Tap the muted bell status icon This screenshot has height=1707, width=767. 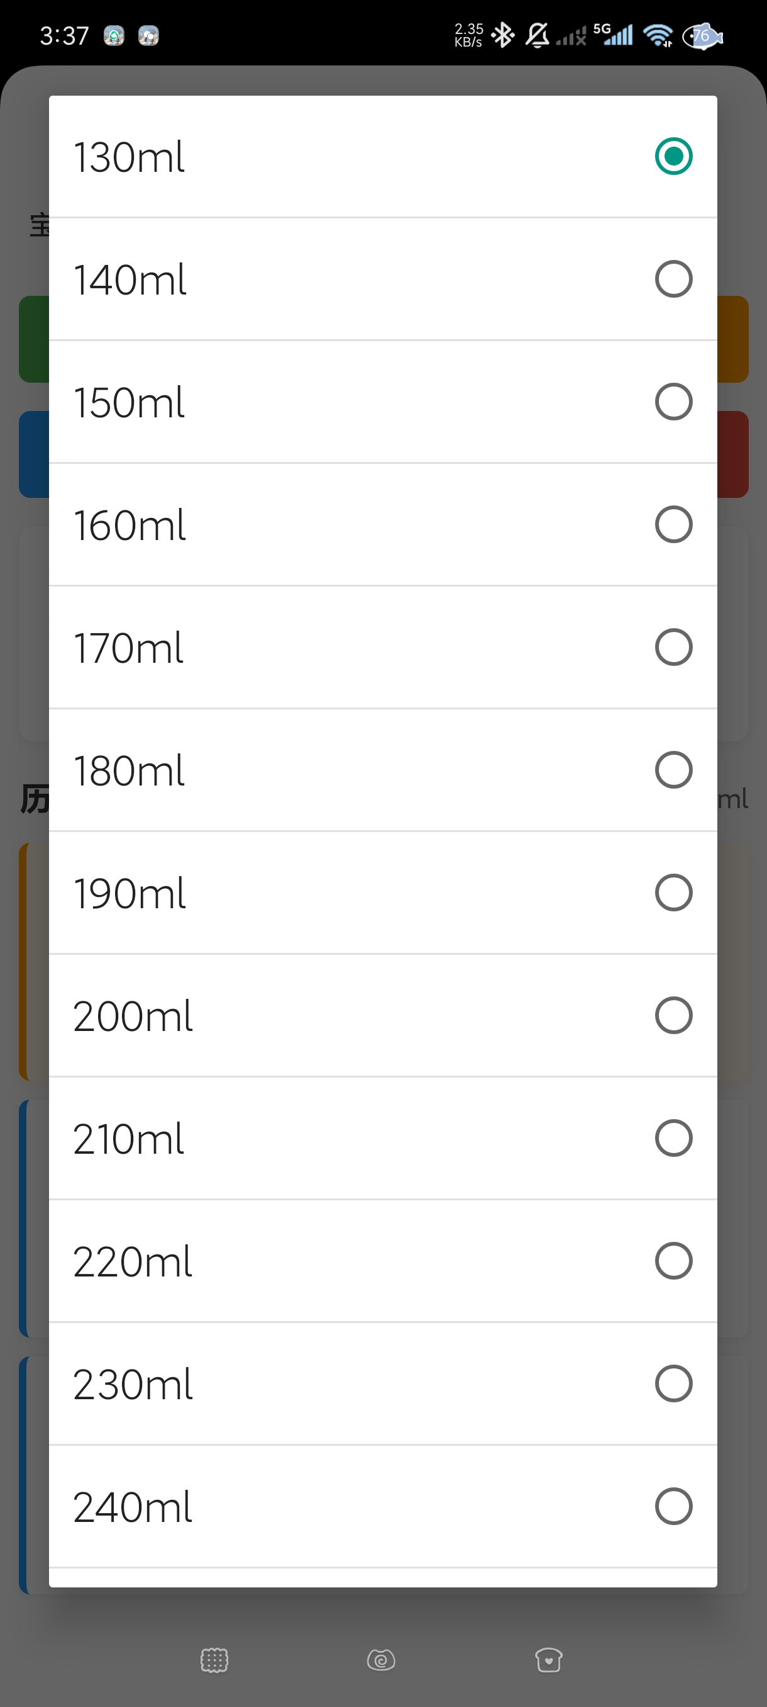[x=538, y=35]
